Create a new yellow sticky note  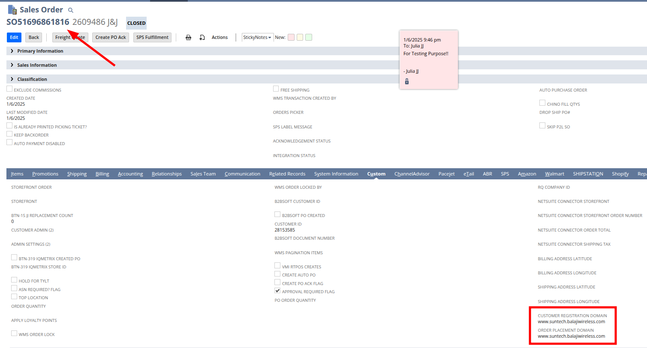(x=300, y=38)
